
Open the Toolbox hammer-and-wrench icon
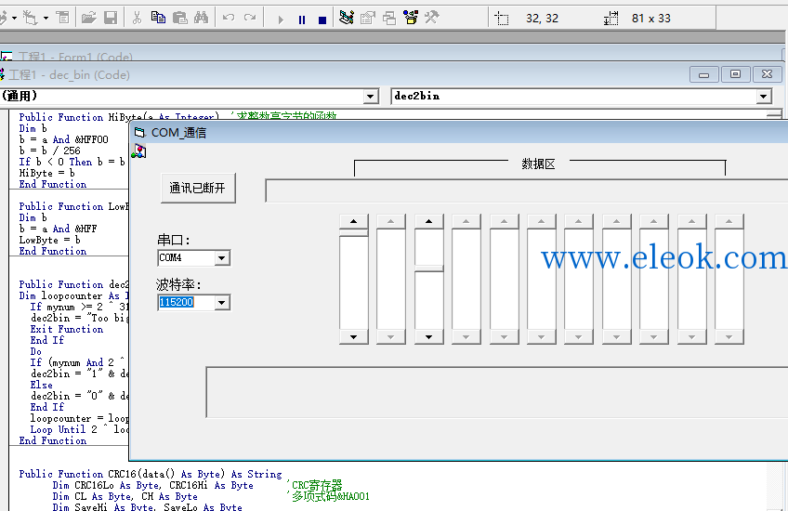(x=432, y=19)
